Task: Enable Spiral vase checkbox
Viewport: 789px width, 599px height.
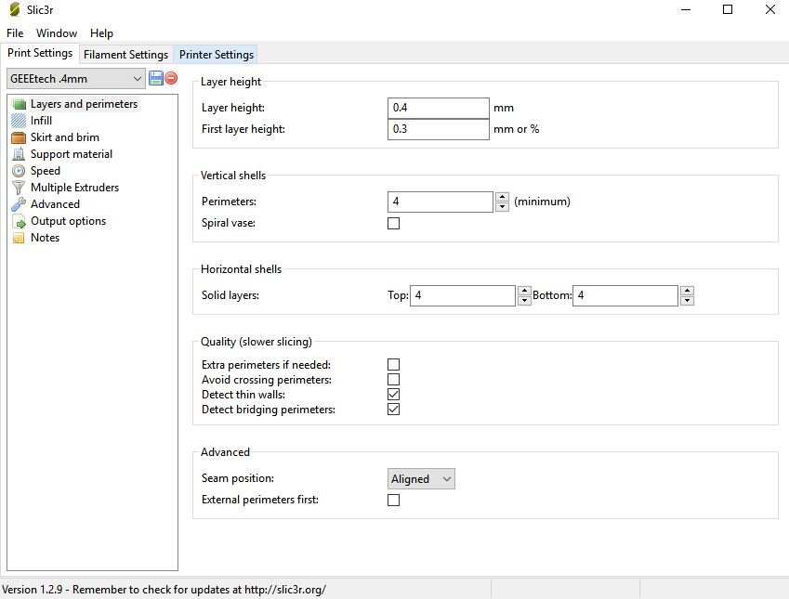Action: (x=393, y=223)
